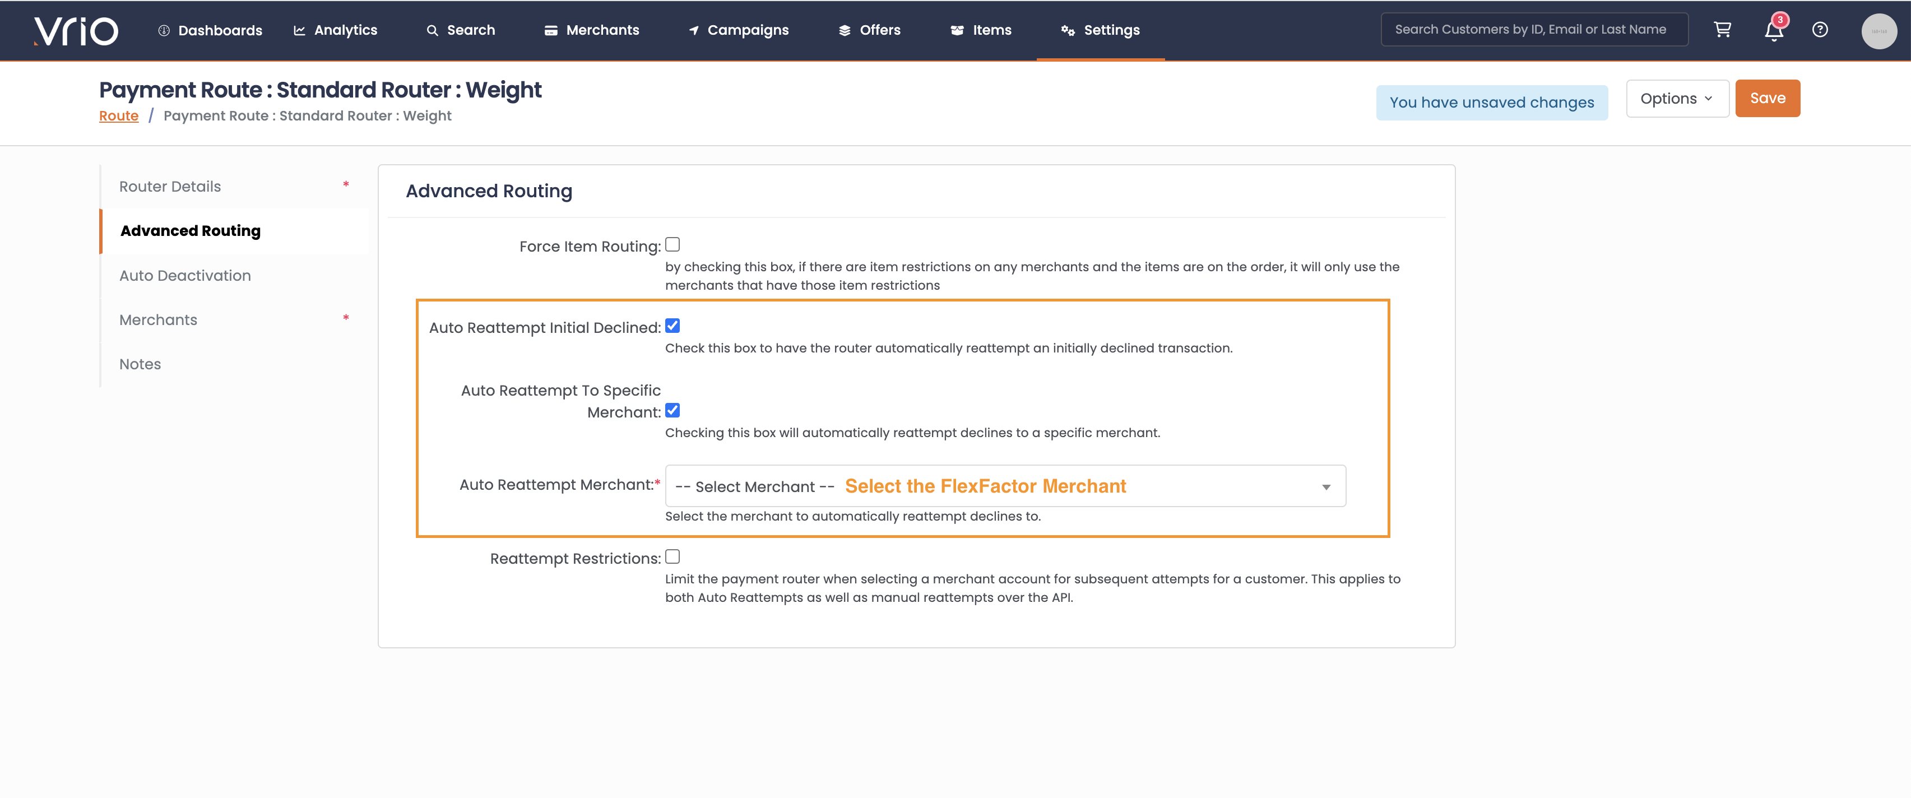Enable the Force Item Routing checkbox

point(672,245)
